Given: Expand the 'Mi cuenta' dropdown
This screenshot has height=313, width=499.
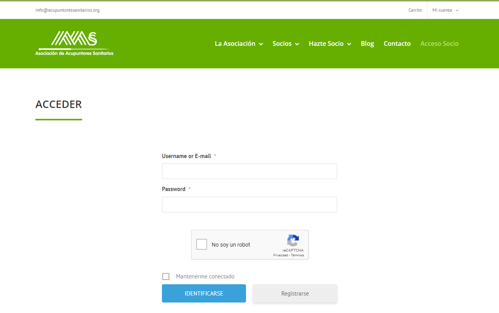Looking at the screenshot, I should [x=445, y=10].
